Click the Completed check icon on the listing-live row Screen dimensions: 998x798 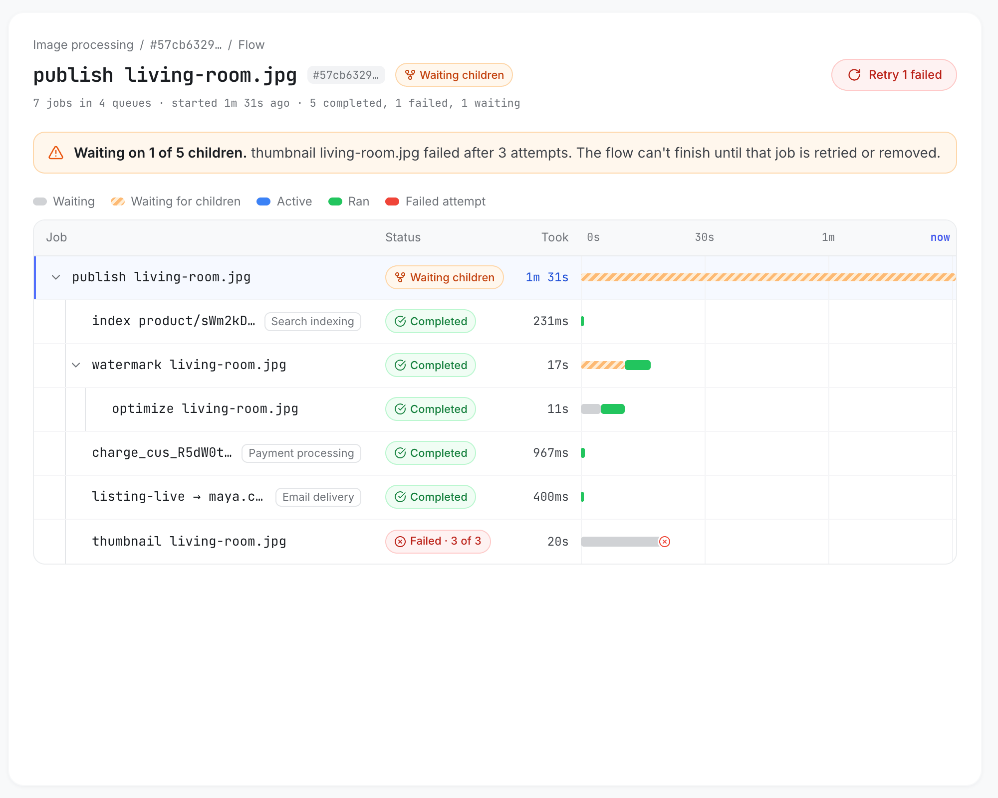pos(400,497)
